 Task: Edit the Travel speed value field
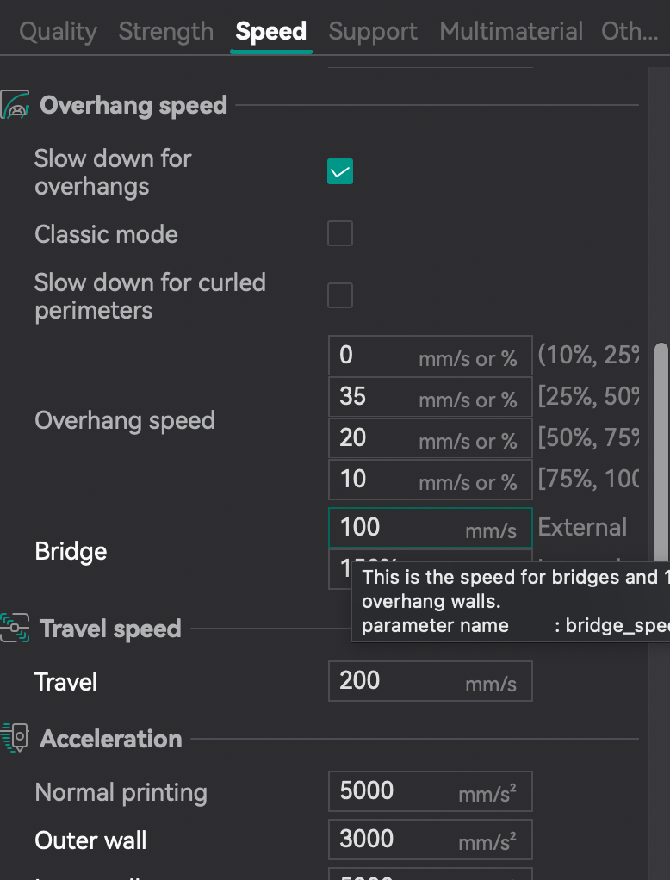[396, 681]
